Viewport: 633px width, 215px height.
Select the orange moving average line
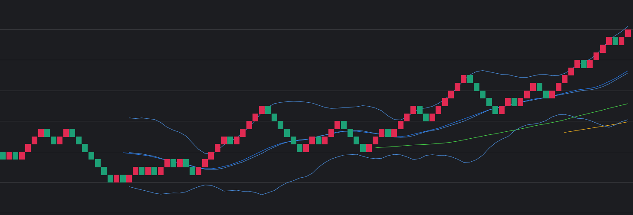point(596,127)
